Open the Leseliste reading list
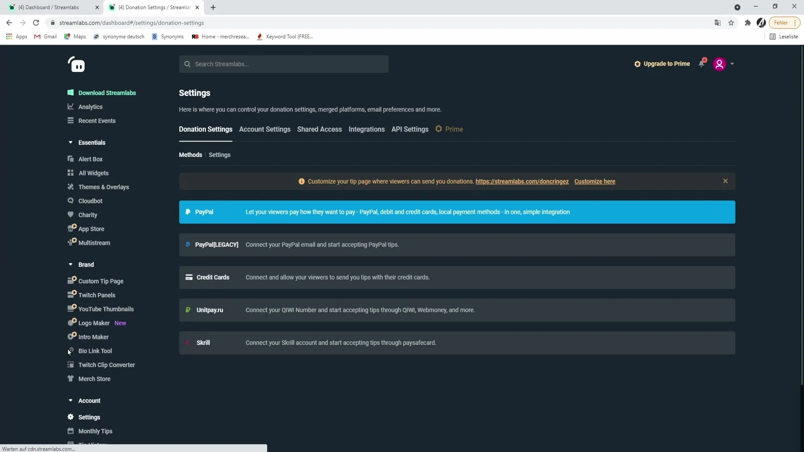This screenshot has width=804, height=452. click(x=784, y=36)
